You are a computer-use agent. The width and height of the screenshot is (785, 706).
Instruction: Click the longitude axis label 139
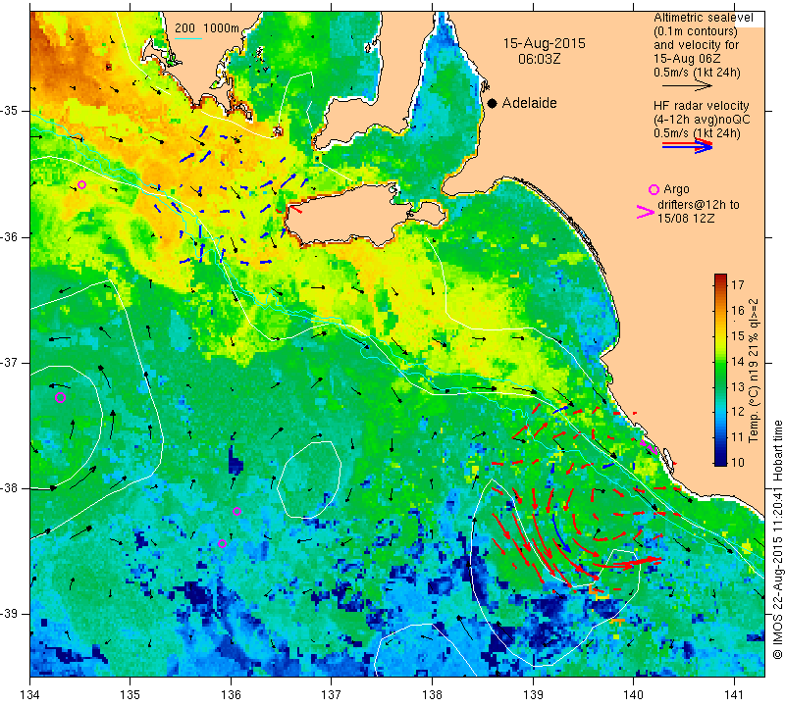(533, 695)
